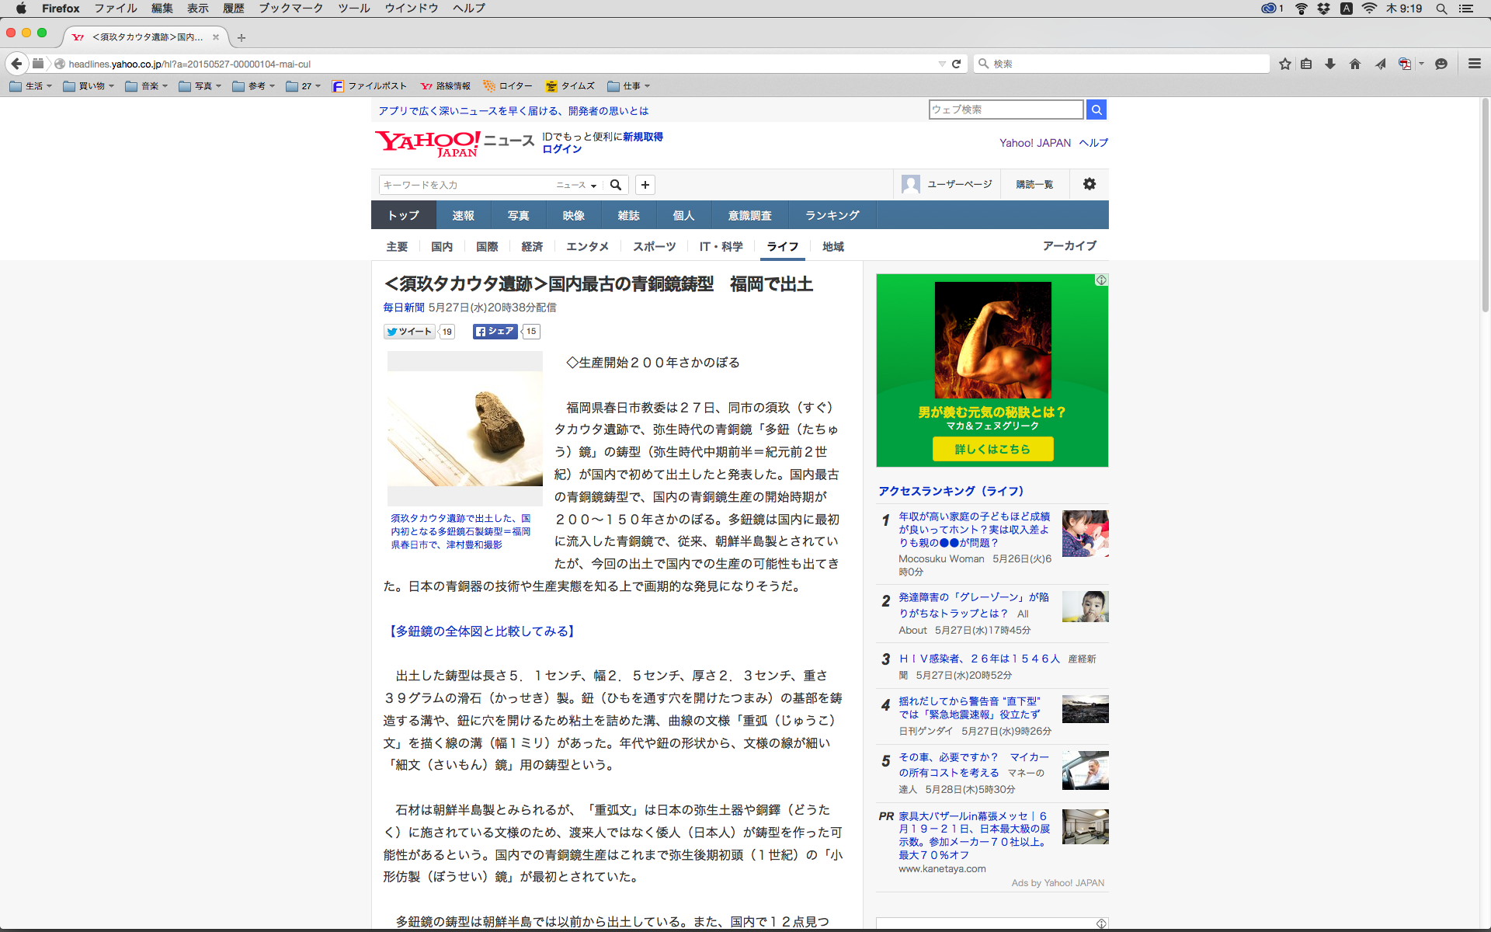Open the downloads arrow icon
Screen dimensions: 1491x932
1330,64
